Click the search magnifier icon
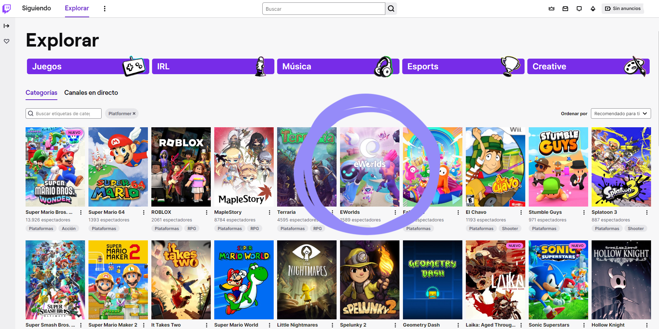659x329 pixels. click(390, 9)
